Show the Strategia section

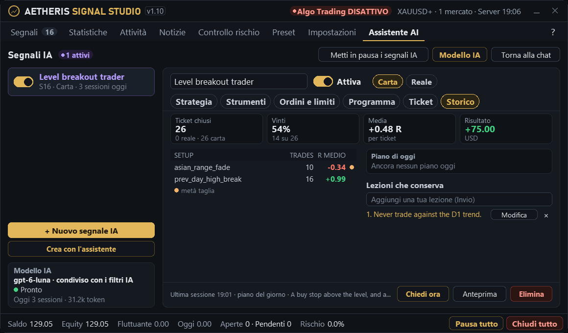point(194,102)
